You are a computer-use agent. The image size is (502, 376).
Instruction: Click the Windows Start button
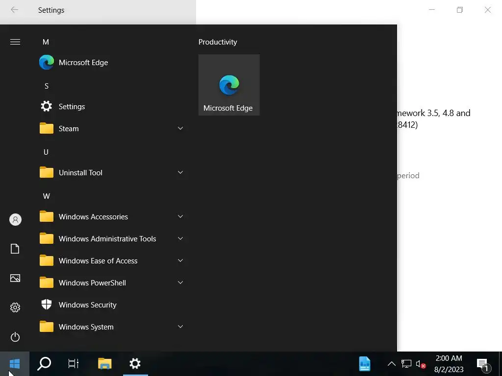point(15,364)
